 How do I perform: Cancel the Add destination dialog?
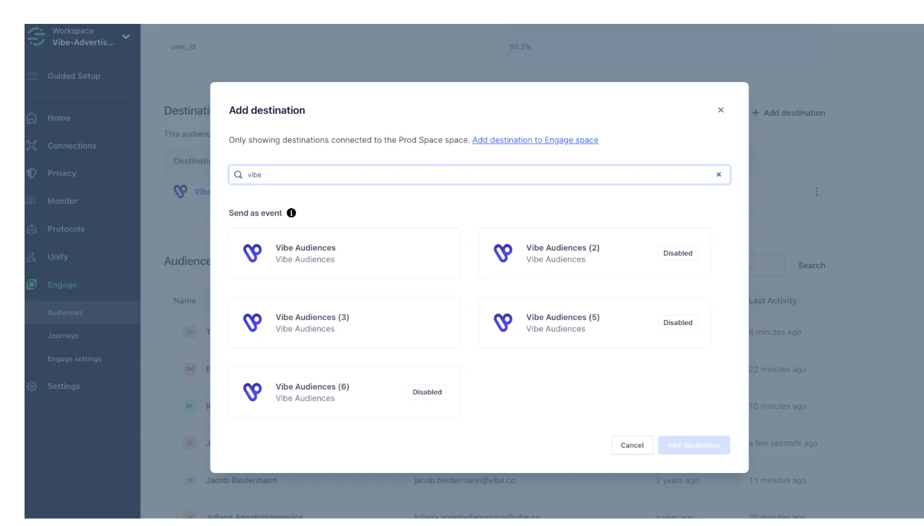[x=632, y=445]
